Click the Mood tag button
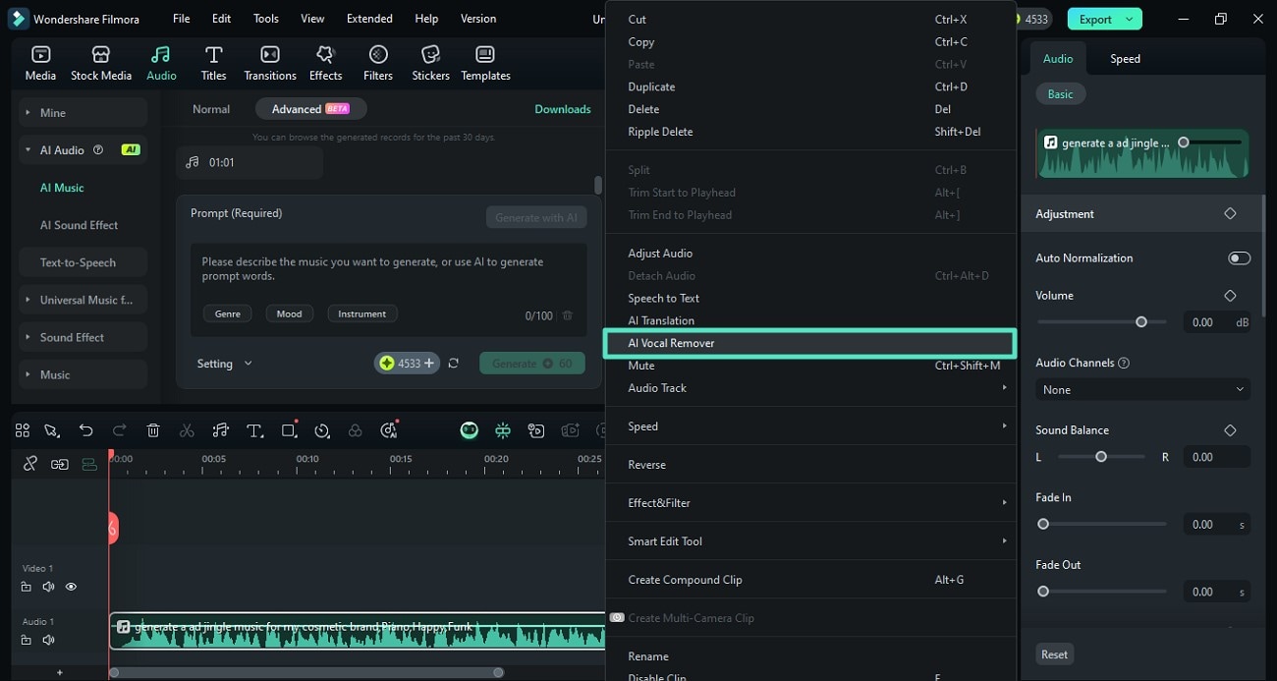1277x681 pixels. (x=289, y=313)
